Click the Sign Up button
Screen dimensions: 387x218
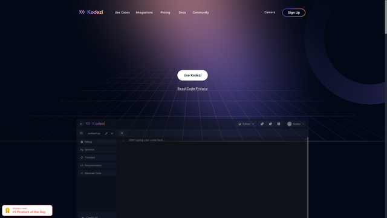(x=294, y=13)
